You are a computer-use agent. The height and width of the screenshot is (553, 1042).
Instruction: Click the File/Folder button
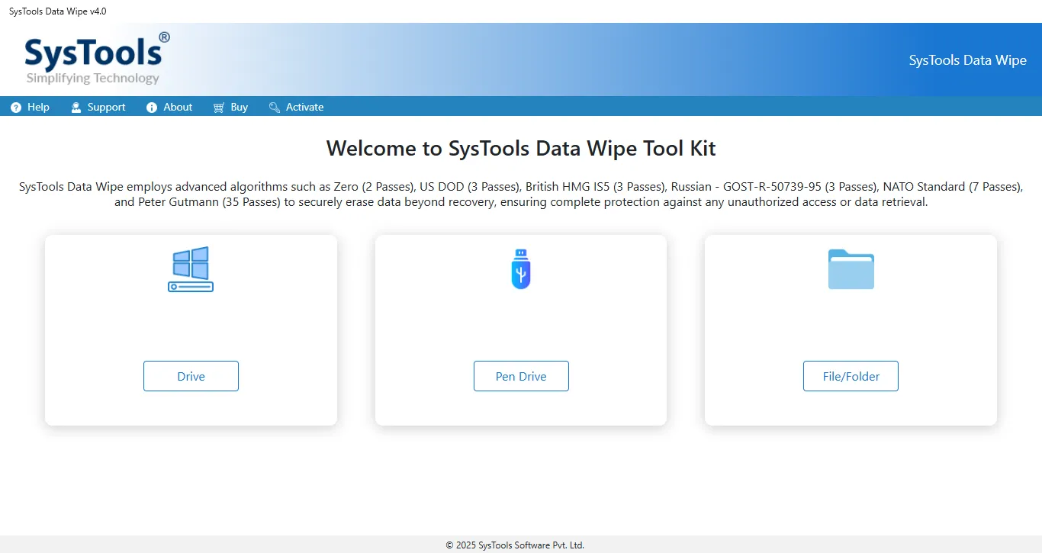[851, 376]
